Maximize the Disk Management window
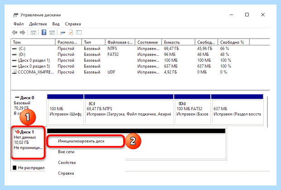The width and height of the screenshot is (281, 190). 247,15
